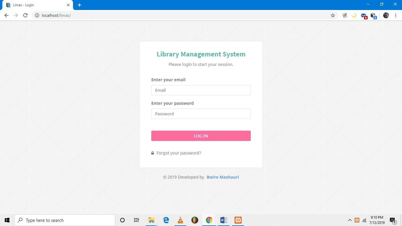Click the address bar showing localhost/limas/

185,15
